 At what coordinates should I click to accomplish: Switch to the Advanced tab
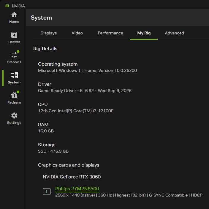point(174,33)
